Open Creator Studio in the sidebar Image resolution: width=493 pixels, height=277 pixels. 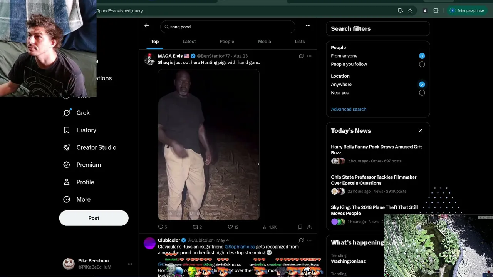point(90,147)
